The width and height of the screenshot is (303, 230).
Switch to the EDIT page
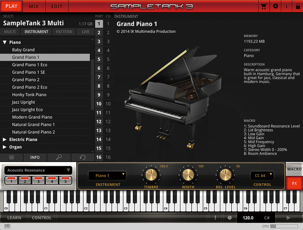[57, 6]
